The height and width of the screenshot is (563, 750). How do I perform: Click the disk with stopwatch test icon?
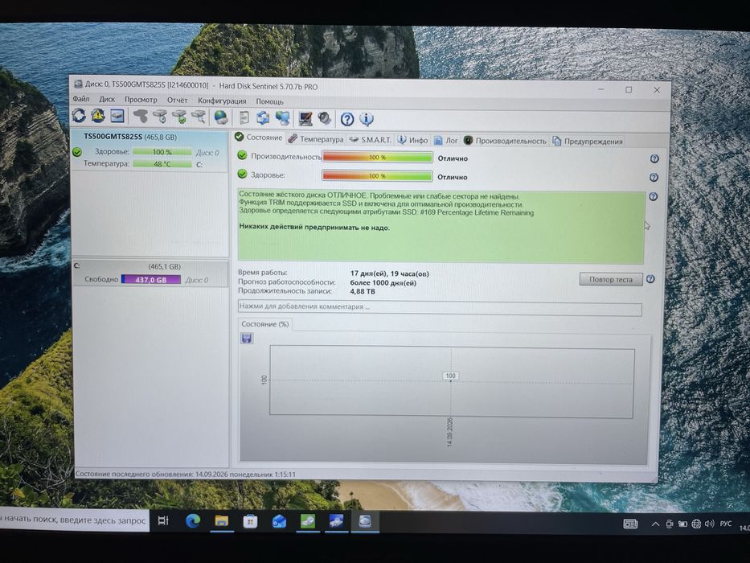(x=160, y=117)
